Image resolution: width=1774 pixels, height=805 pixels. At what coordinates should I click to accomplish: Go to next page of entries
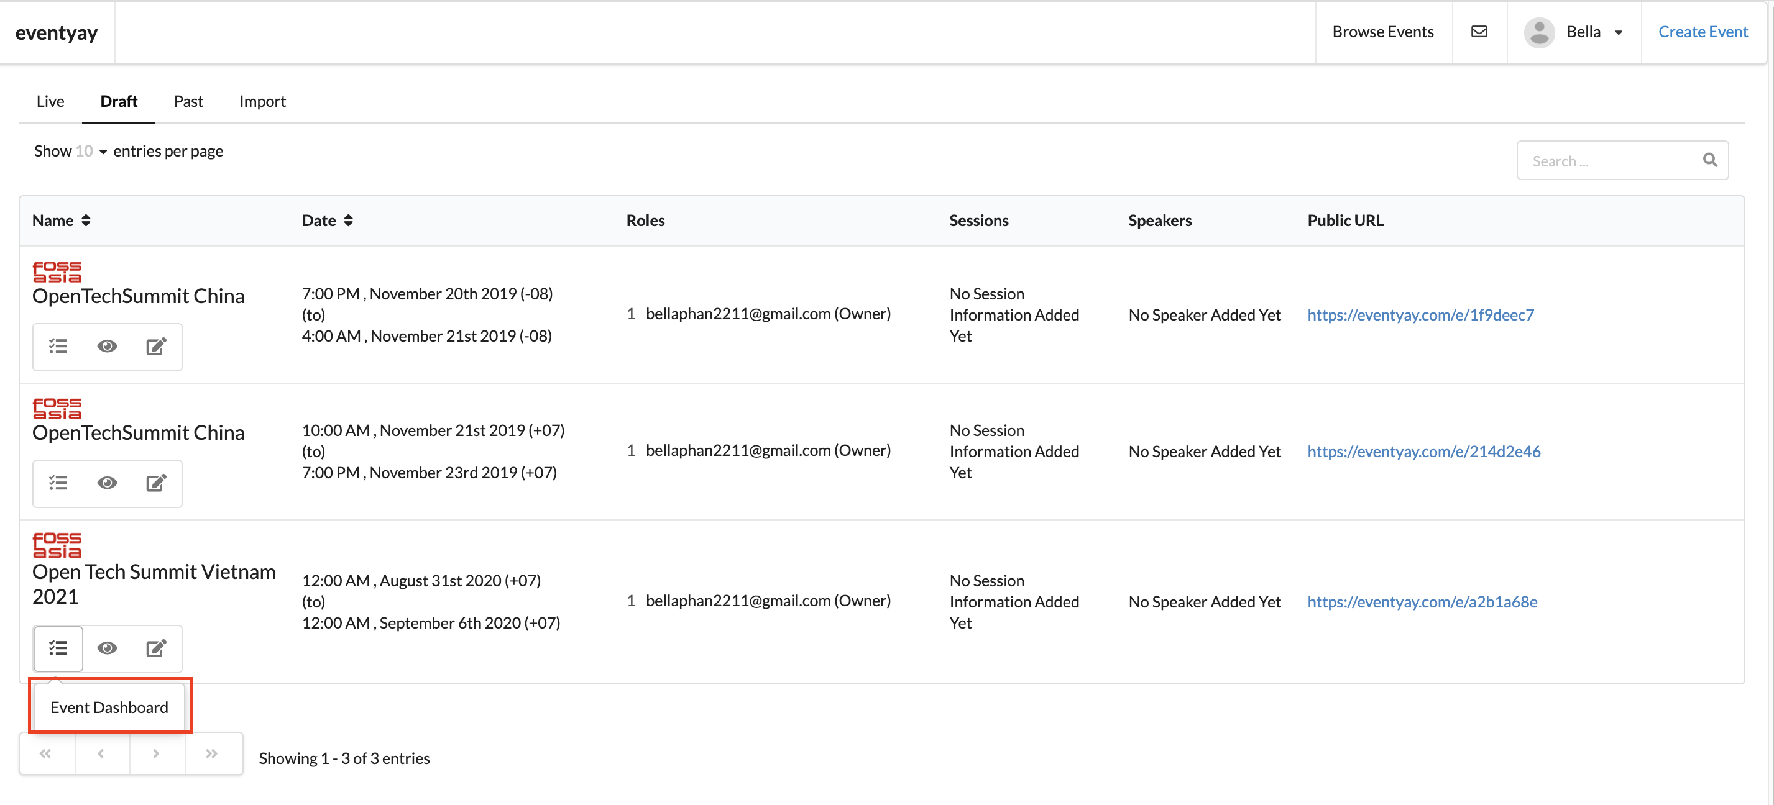coord(157,754)
